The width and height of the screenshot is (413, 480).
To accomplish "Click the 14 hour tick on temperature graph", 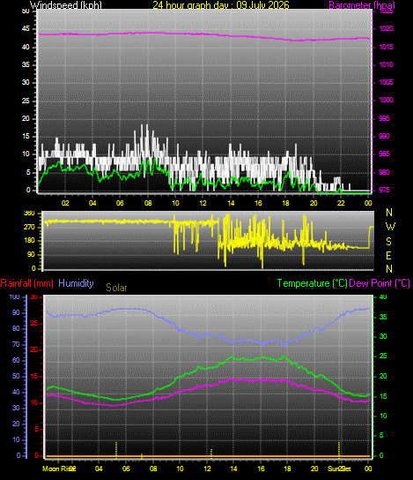I will coord(233,469).
